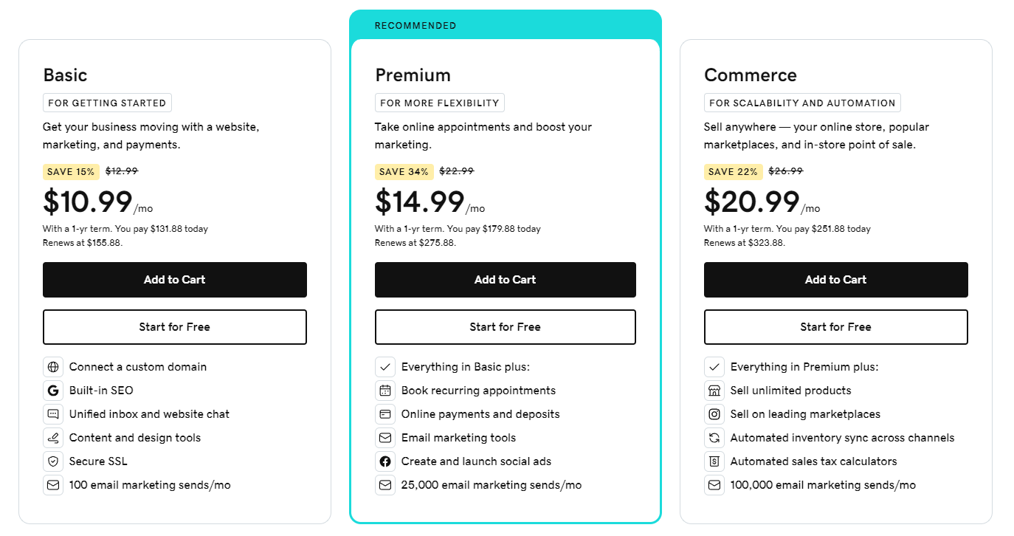Add the Commerce plan to cart

835,280
